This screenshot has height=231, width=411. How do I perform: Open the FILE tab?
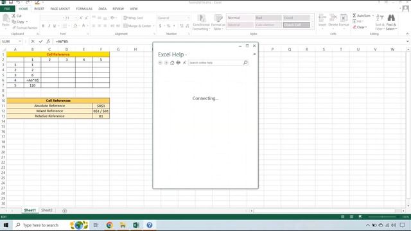(x=7, y=8)
